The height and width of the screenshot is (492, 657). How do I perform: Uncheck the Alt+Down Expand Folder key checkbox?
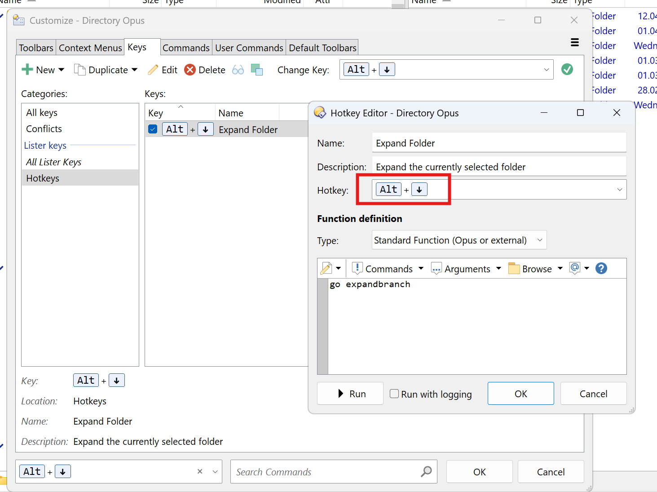pos(153,129)
